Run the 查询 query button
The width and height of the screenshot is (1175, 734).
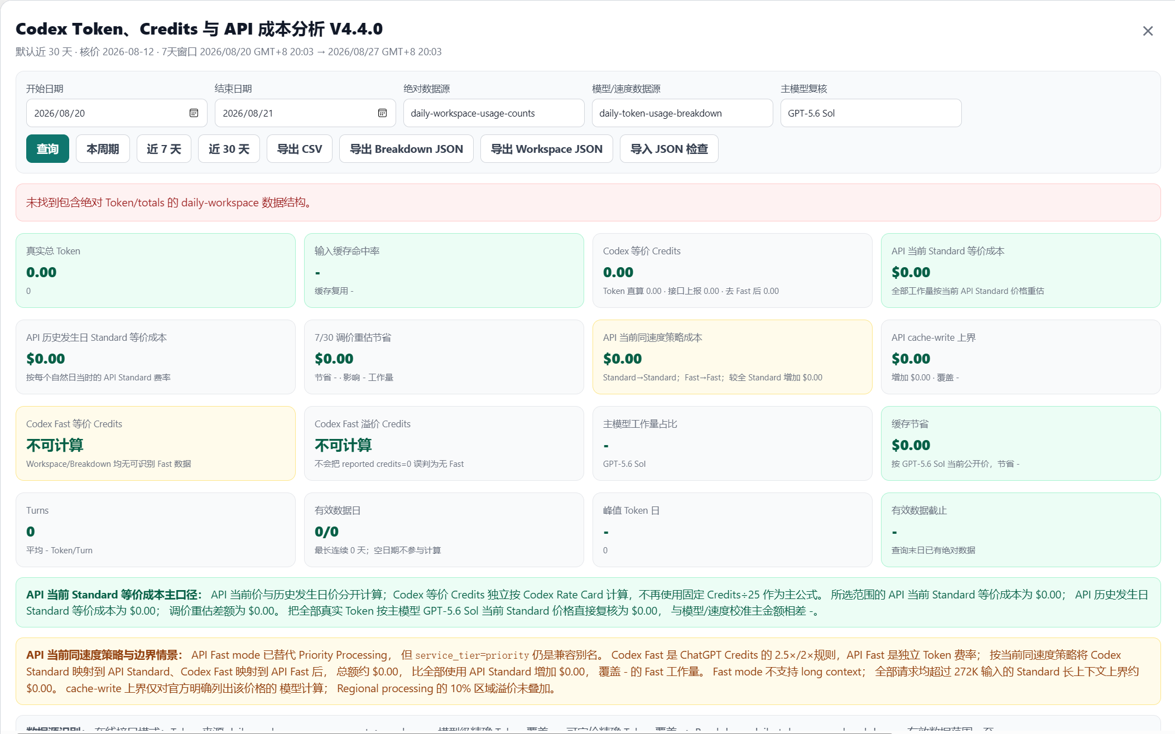(47, 148)
